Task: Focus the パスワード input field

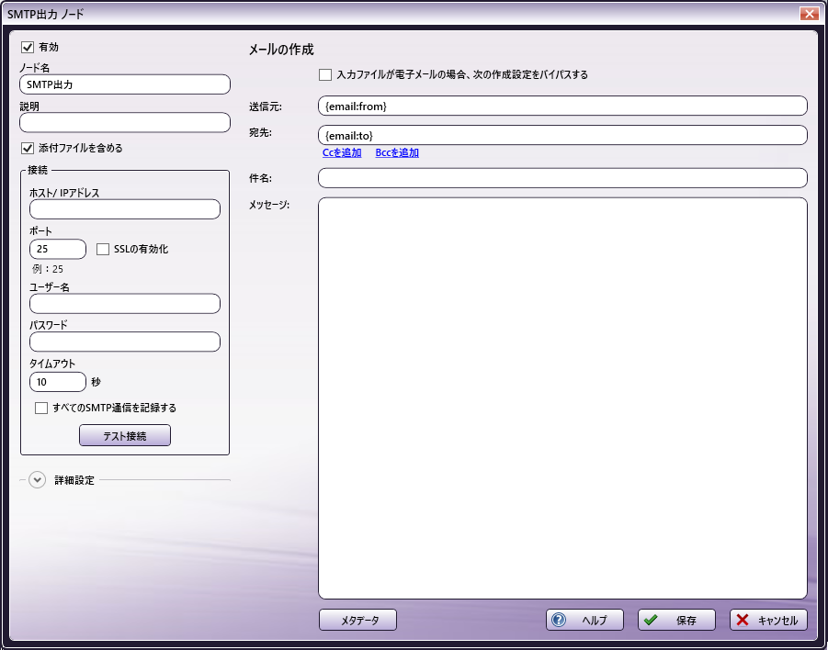Action: pos(125,342)
